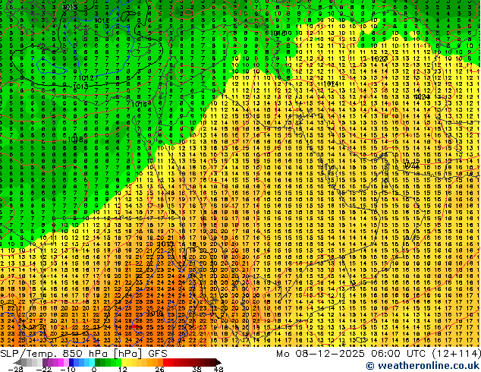Image resolution: width=481 pixels, height=372 pixels.
Task: Click the '12' legend value
Action: (x=123, y=369)
